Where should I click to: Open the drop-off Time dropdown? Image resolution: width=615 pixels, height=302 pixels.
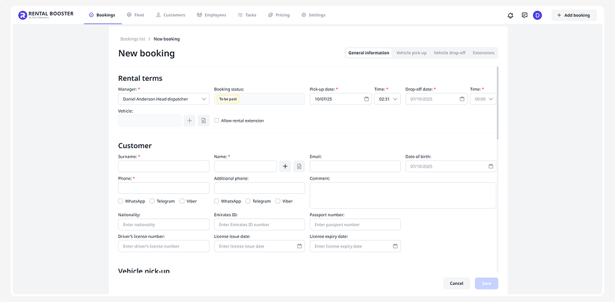pyautogui.click(x=483, y=99)
